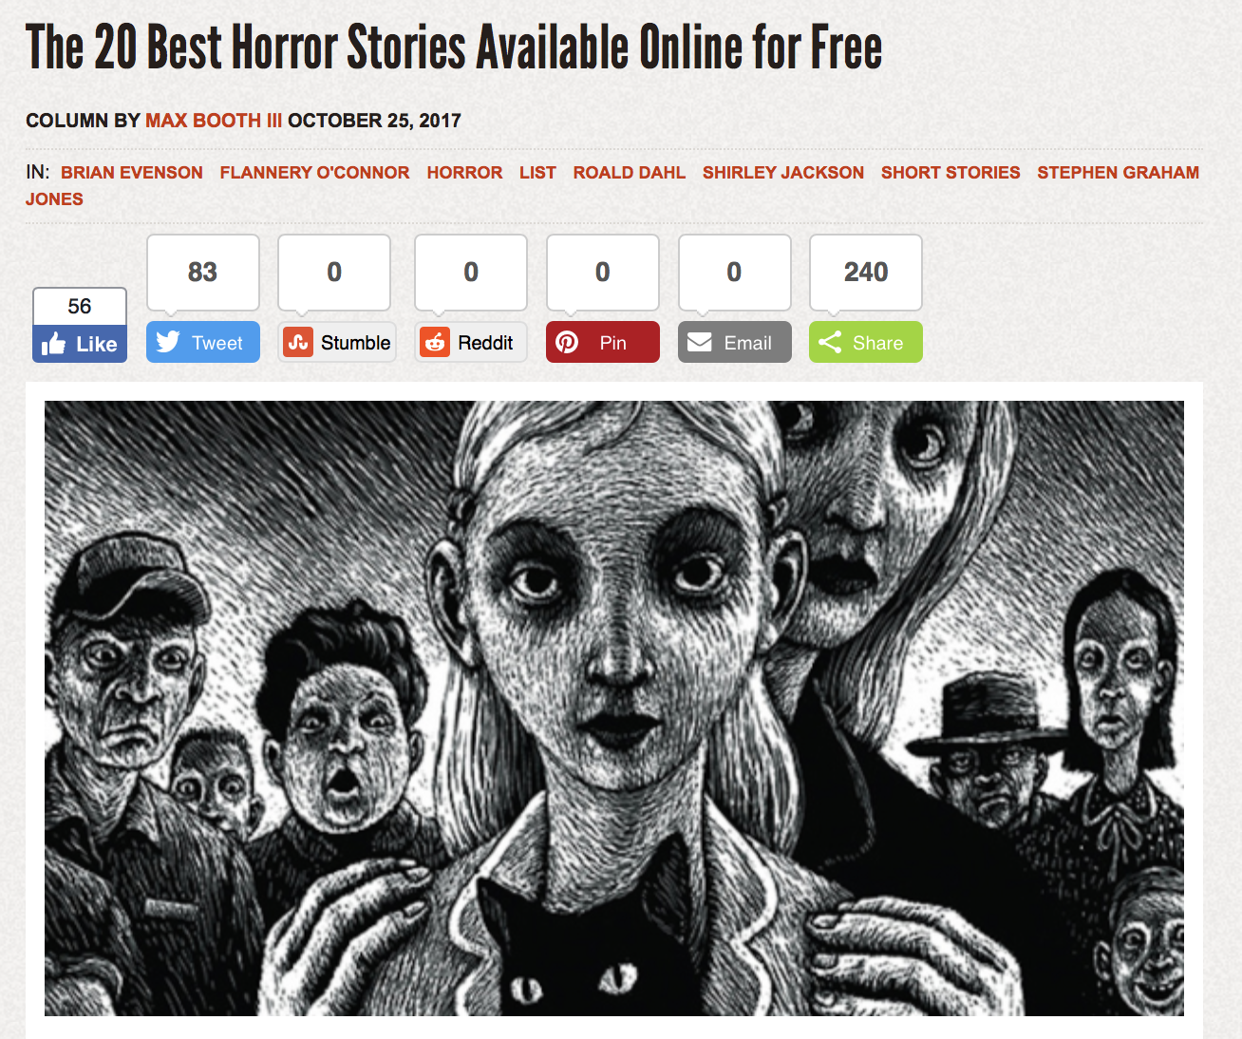The height and width of the screenshot is (1039, 1242).
Task: Open the Shirley Jackson tag
Action: click(x=783, y=173)
